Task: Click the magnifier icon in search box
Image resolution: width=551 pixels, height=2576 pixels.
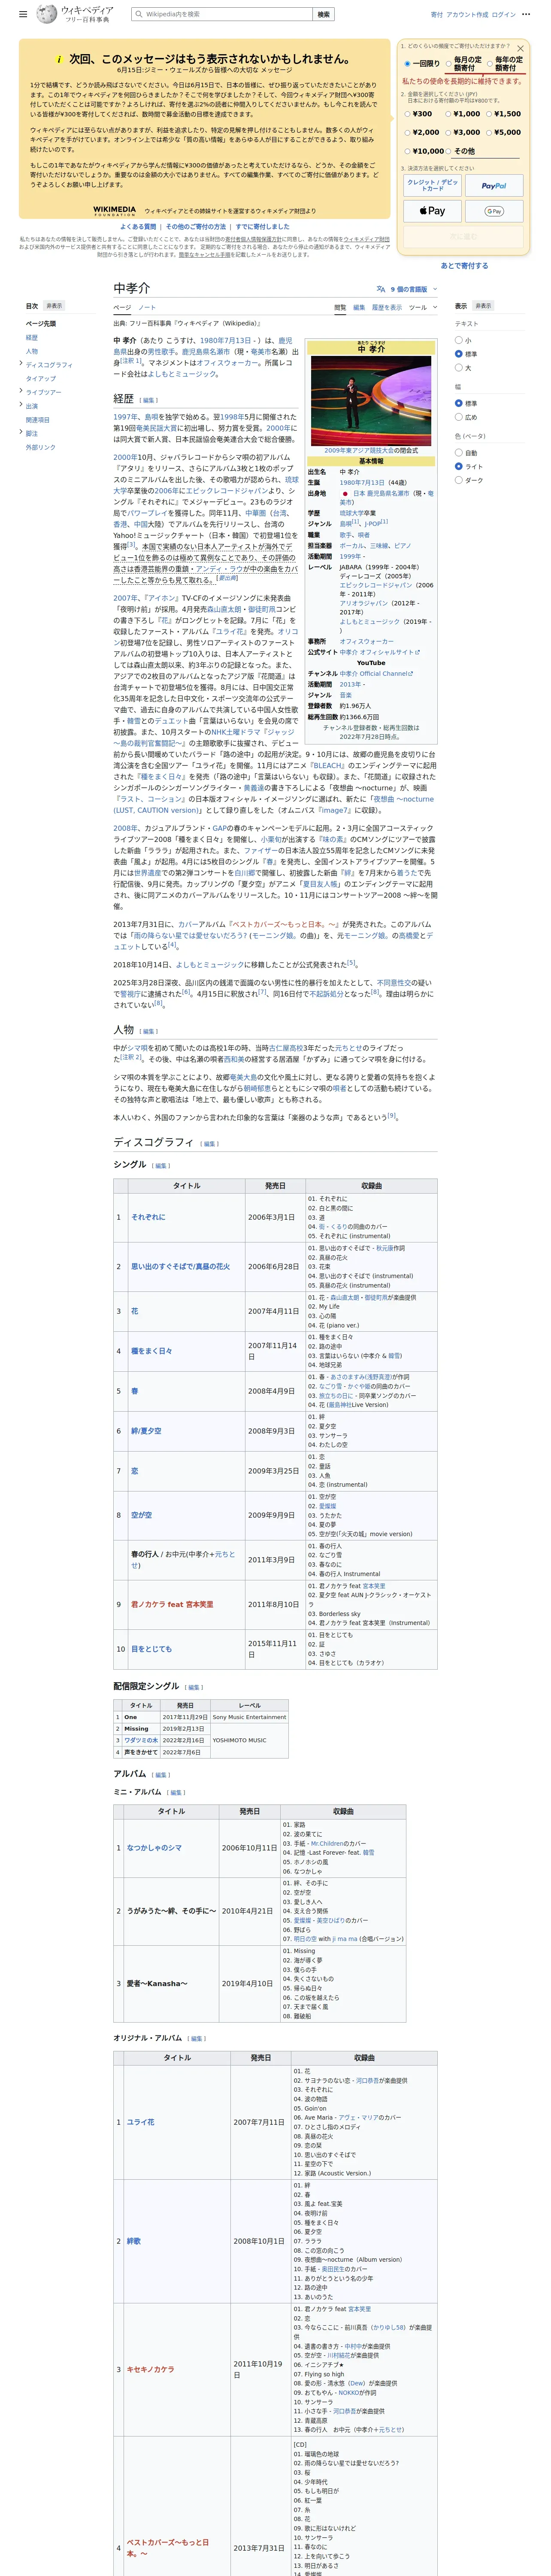Action: point(138,15)
